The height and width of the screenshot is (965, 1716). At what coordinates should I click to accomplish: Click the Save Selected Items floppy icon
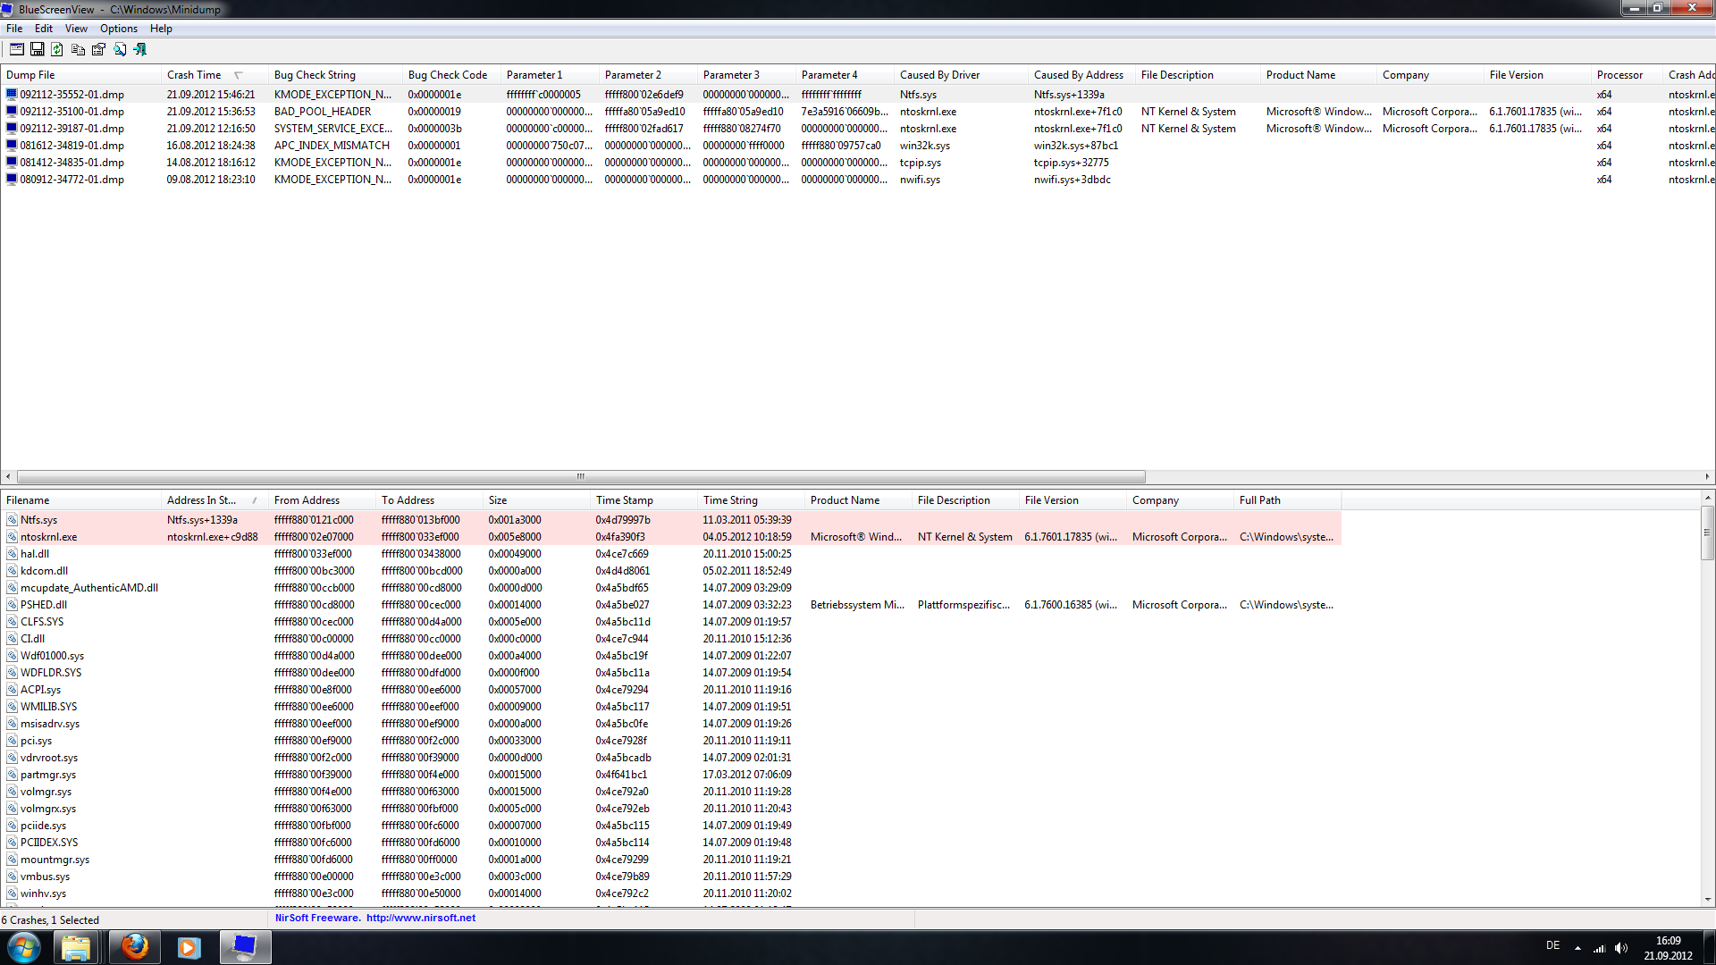(x=38, y=49)
